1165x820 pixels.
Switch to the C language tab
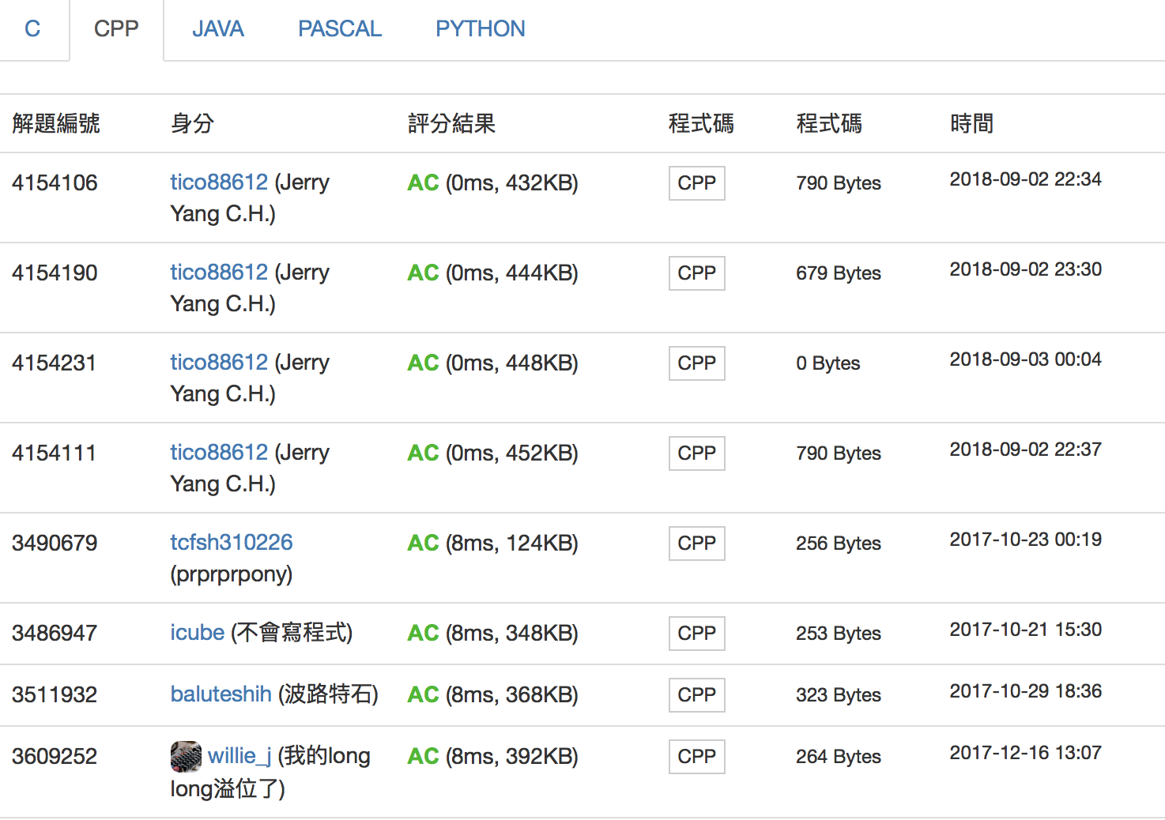[32, 29]
